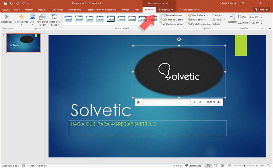Click the Recortar crop tool
This screenshot has width=273, height=168.
[232, 19]
